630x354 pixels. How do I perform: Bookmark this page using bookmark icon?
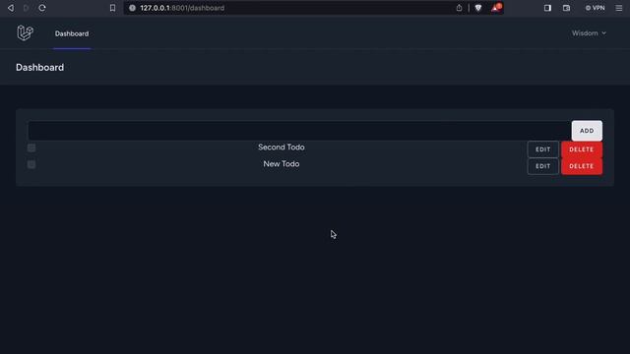(112, 8)
